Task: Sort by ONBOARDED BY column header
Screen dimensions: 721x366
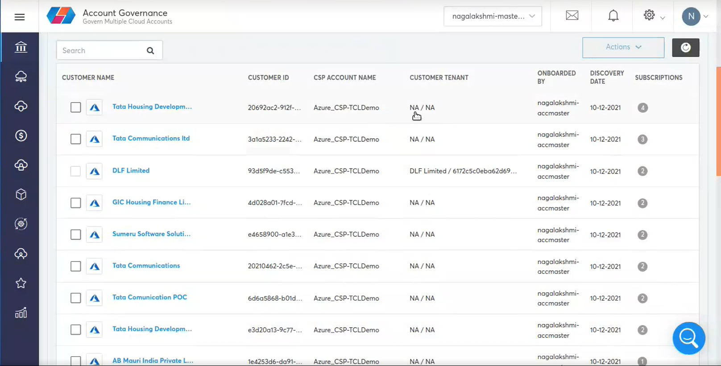Action: [x=556, y=77]
